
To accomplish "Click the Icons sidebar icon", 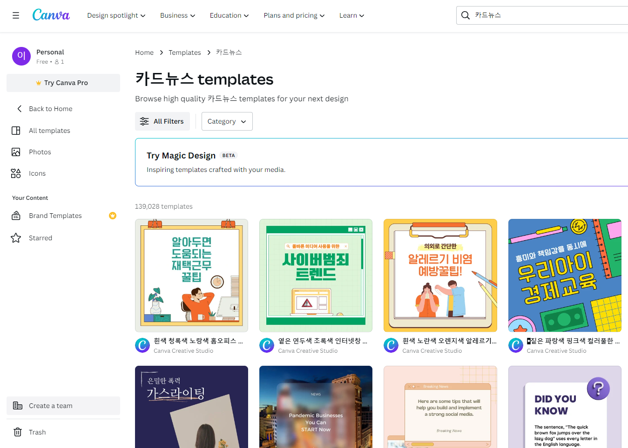I will 16,173.
